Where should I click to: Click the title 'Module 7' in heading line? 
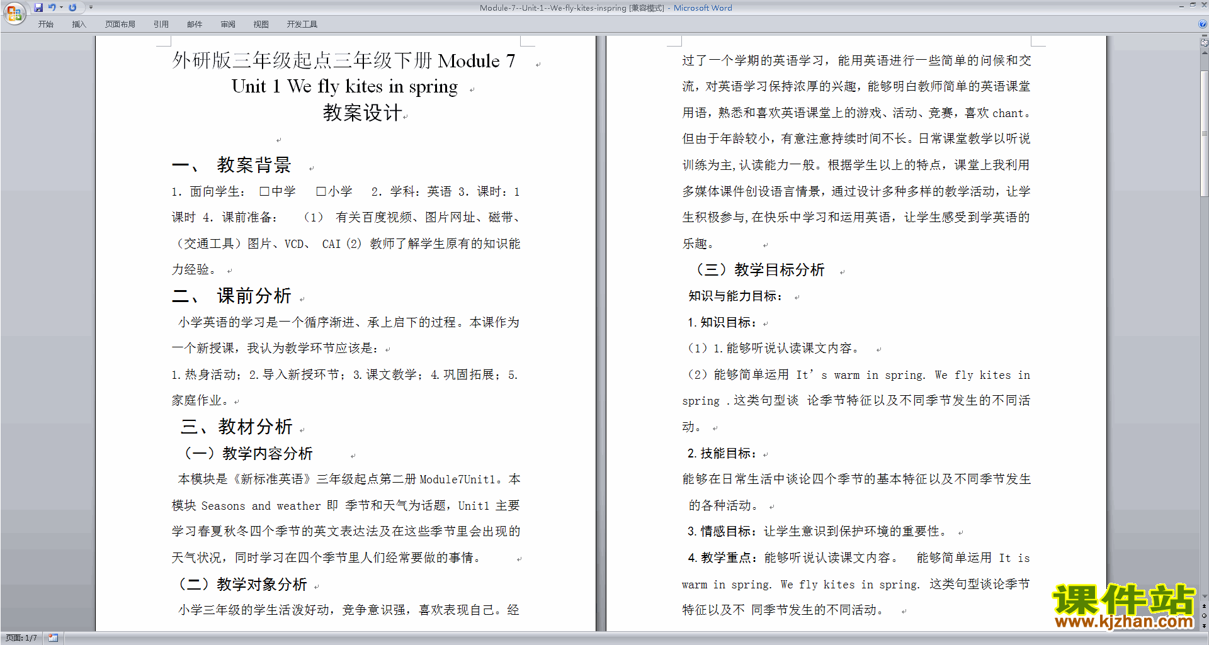pyautogui.click(x=476, y=61)
